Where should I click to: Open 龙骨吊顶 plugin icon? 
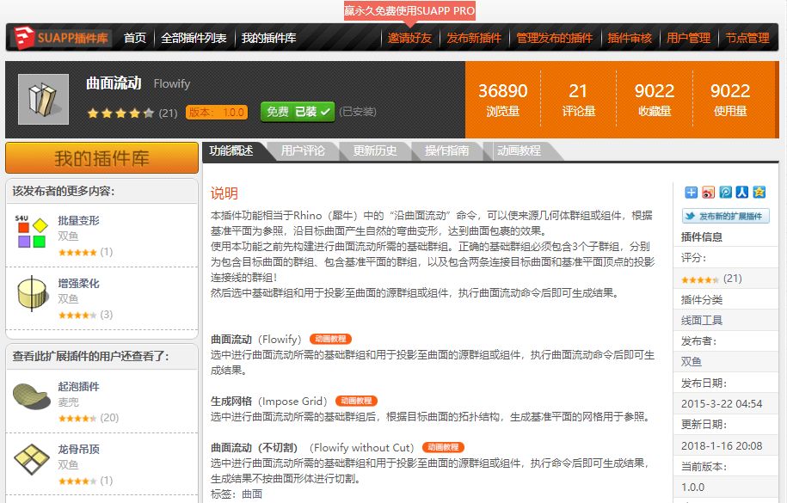[x=32, y=459]
